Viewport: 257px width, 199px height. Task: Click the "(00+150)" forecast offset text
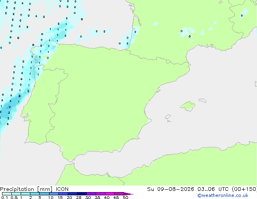pyautogui.click(x=244, y=189)
